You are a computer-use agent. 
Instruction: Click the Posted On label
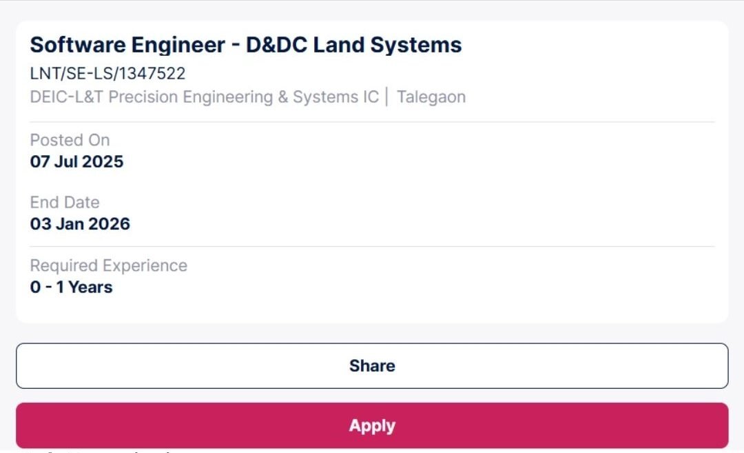(x=70, y=140)
